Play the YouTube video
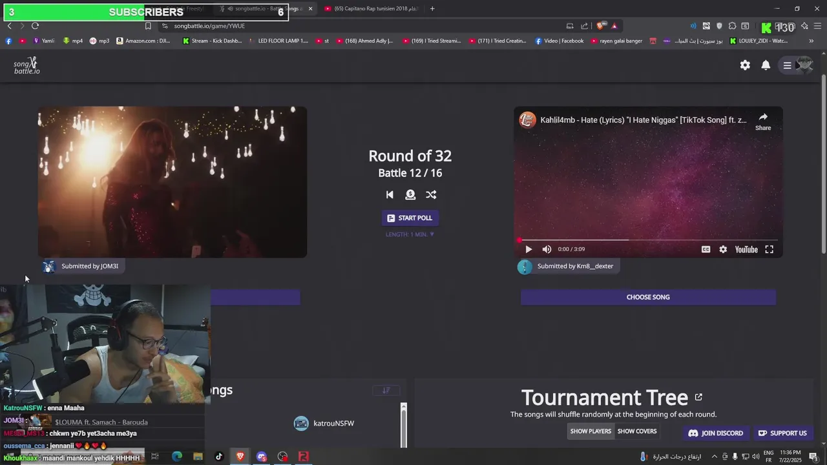827x465 pixels. pyautogui.click(x=529, y=249)
